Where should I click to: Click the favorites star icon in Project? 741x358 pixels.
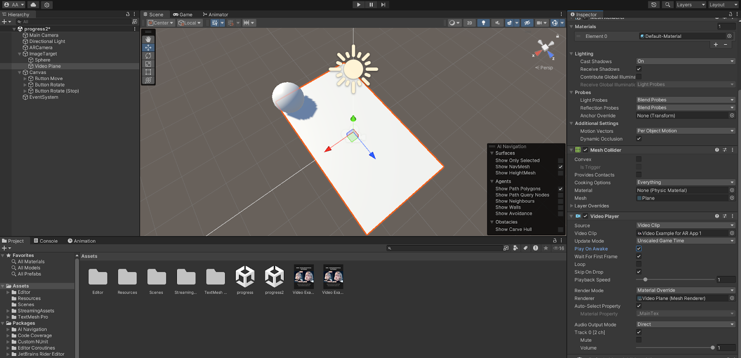546,248
